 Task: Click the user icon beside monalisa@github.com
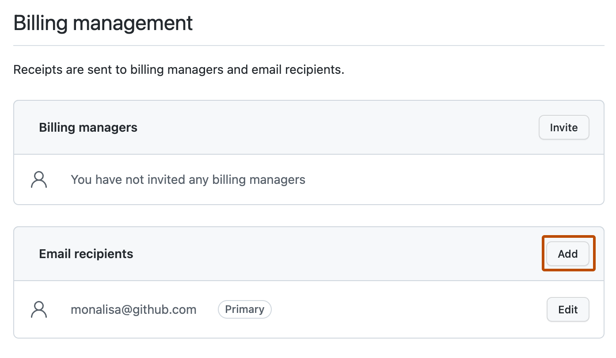click(x=39, y=309)
